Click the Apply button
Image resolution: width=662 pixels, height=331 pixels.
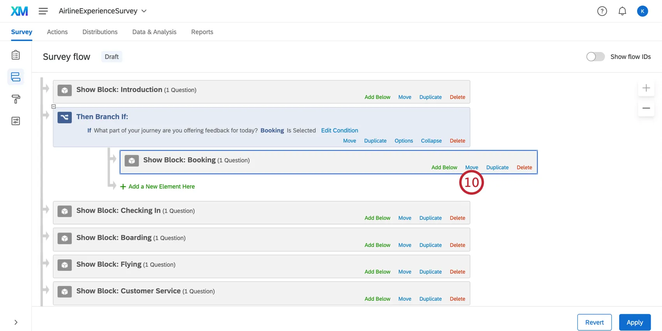coord(635,322)
